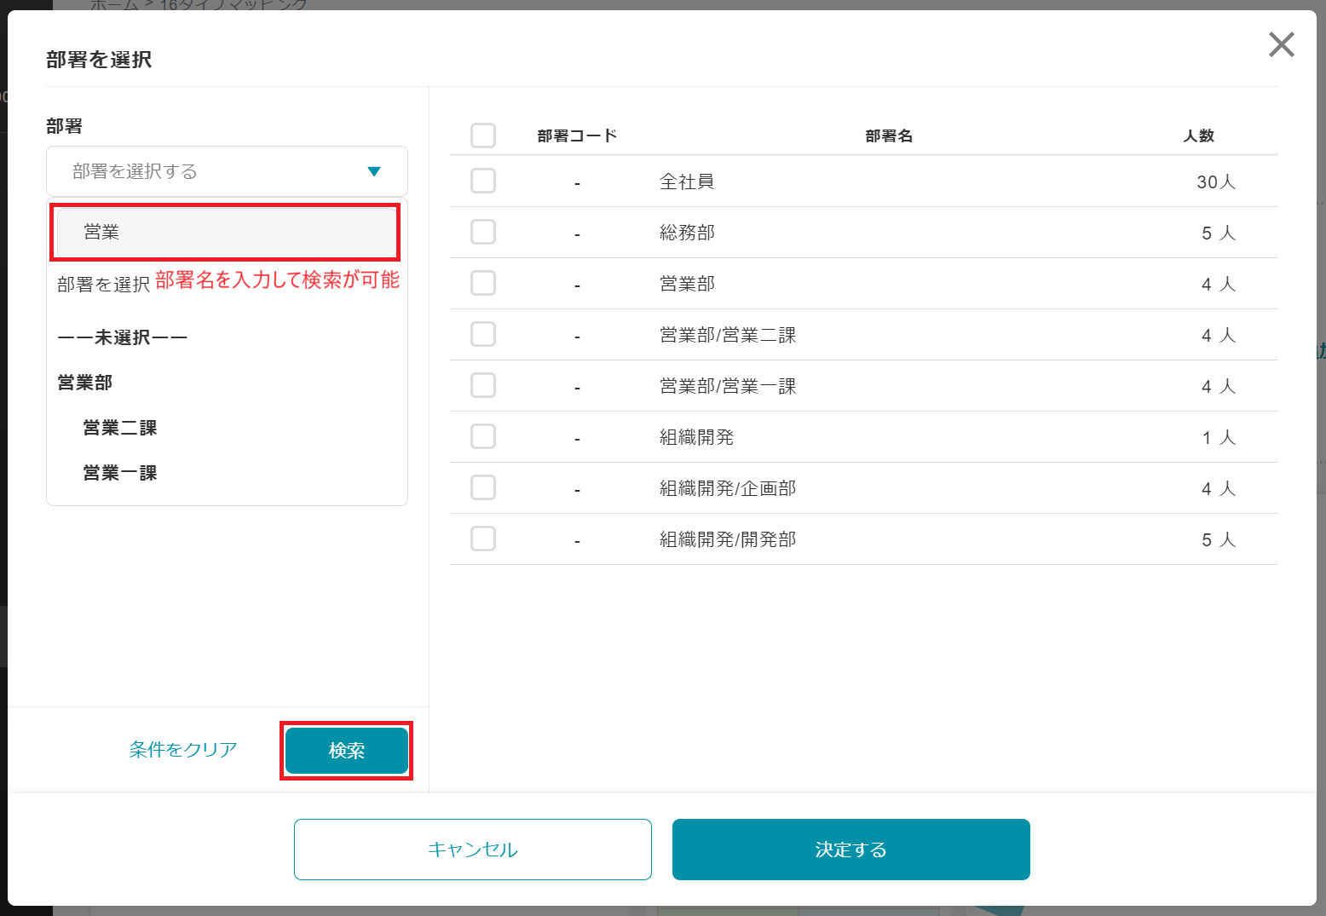Screen dimensions: 1326x916
Task: Click the 条件をクリア link
Action: tap(182, 750)
